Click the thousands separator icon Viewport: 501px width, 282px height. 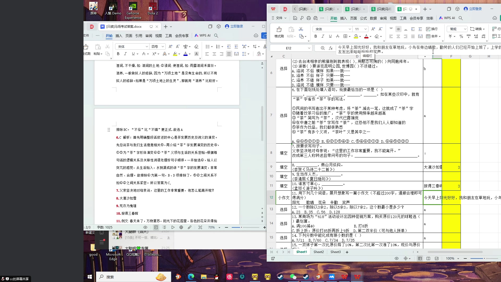pos(469,36)
